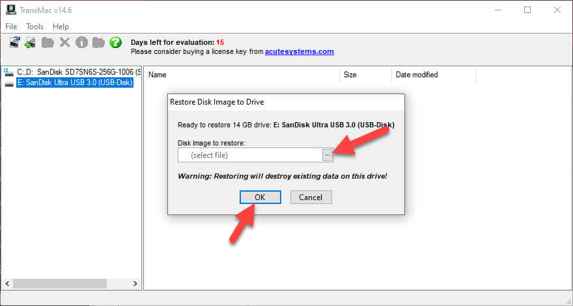Image resolution: width=573 pixels, height=306 pixels.
Task: Cancel the Restore Disk Image dialog
Action: coord(311,197)
